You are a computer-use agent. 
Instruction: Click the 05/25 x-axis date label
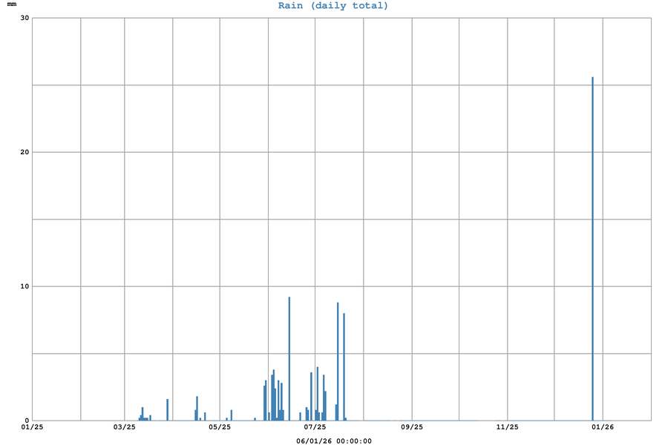(x=220, y=427)
